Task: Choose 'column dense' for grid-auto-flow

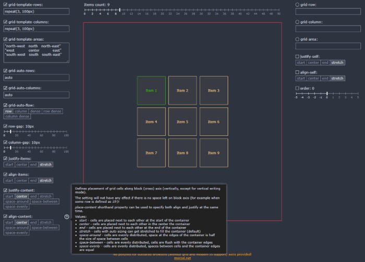Action: coord(17,117)
